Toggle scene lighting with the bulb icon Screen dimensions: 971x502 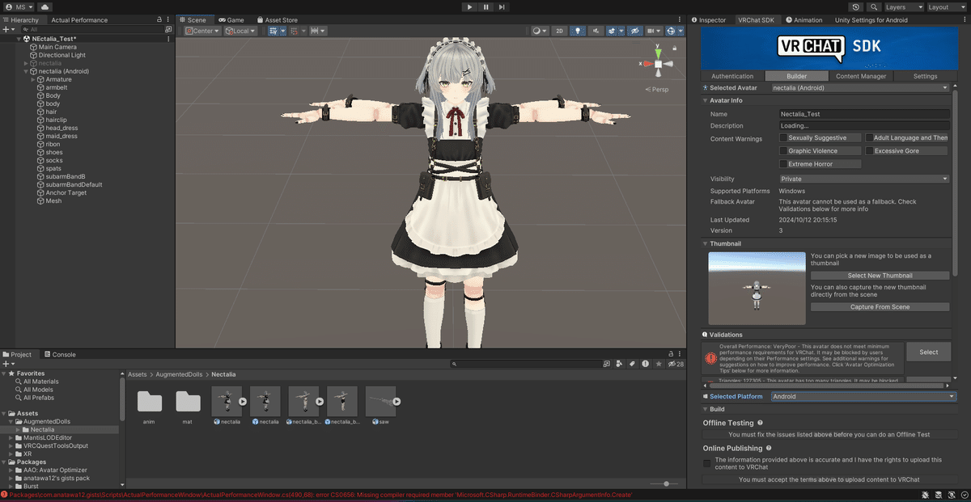(579, 31)
